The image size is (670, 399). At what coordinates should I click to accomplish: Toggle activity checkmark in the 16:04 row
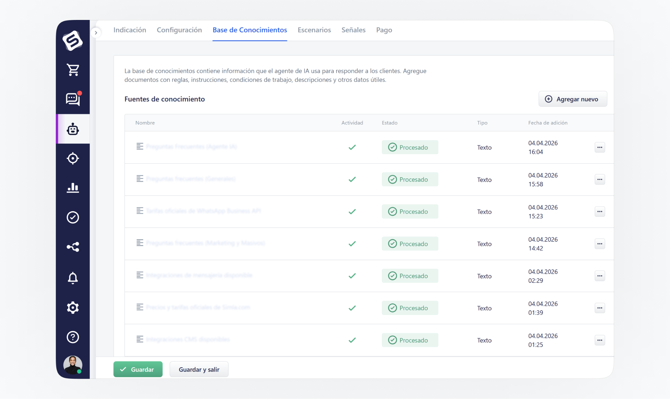click(x=352, y=147)
